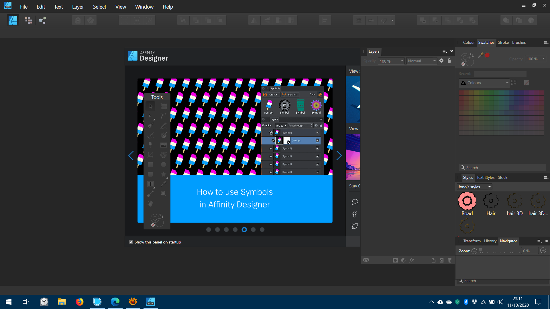Open Layers panel preferences menu icon
The height and width of the screenshot is (309, 550).
(x=445, y=51)
